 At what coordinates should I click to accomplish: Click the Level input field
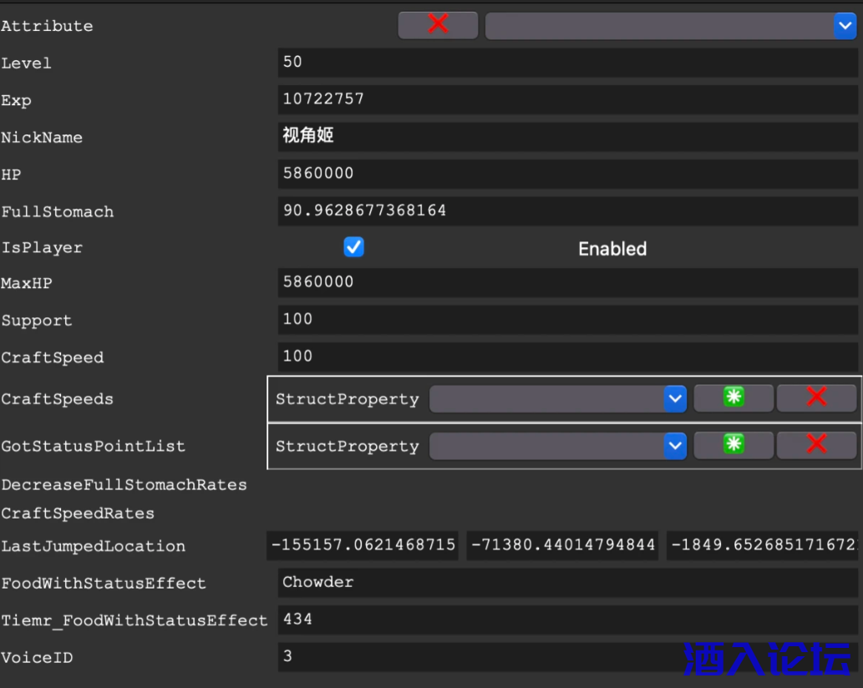click(x=567, y=63)
